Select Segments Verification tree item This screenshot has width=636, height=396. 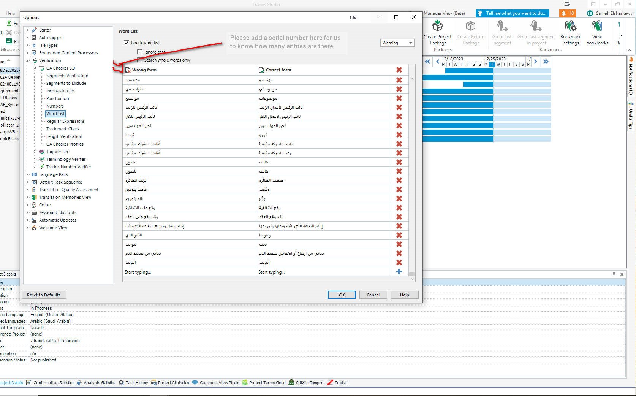[x=67, y=76]
